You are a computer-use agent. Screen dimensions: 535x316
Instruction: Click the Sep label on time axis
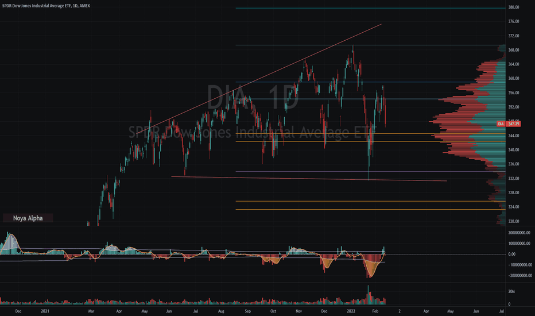point(248,311)
